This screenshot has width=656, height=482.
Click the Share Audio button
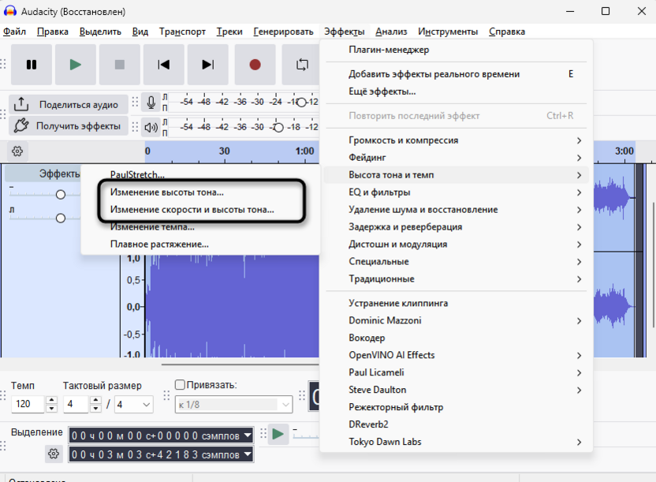point(68,104)
